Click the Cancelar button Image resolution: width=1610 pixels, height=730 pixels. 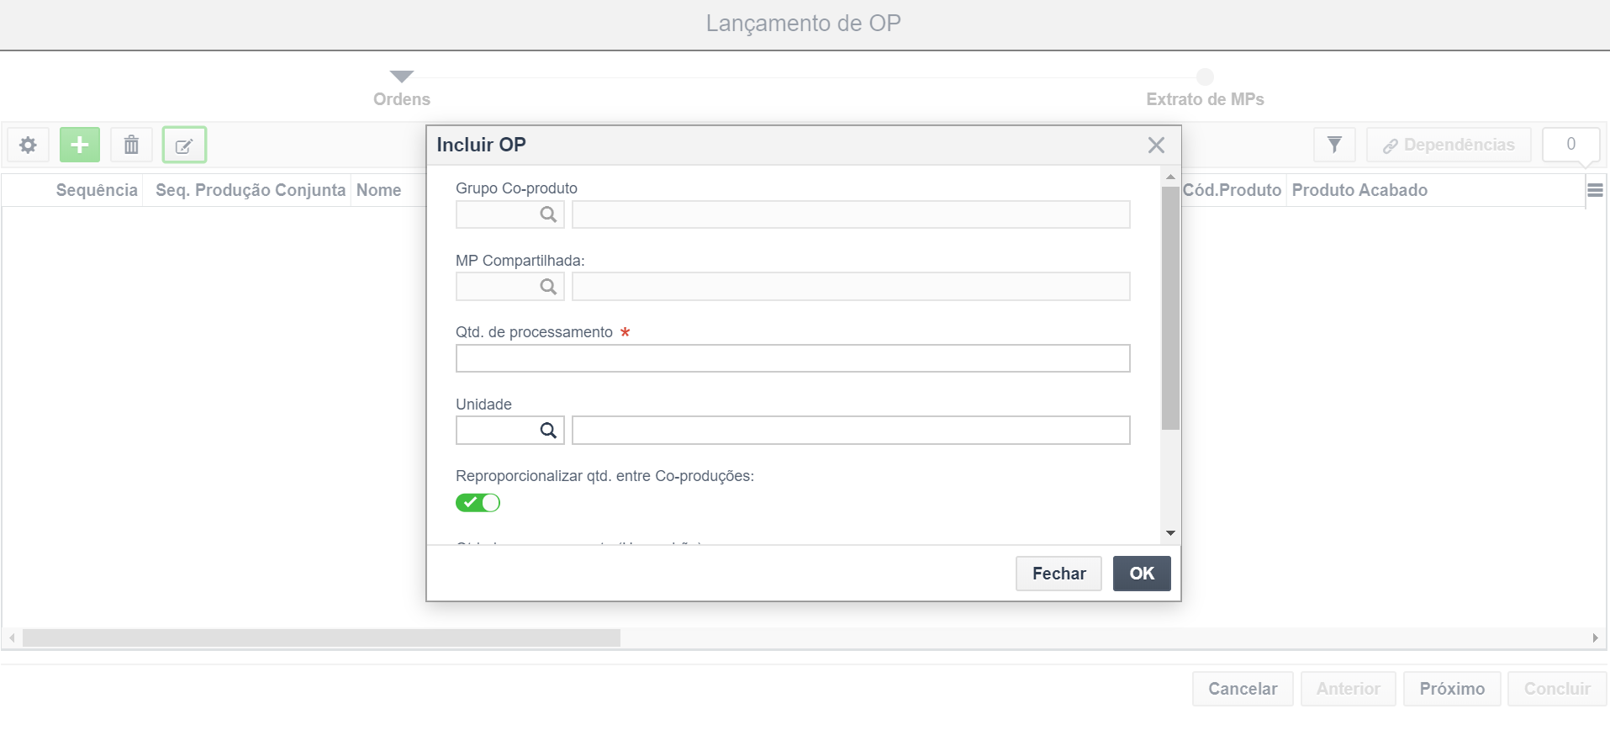1243,689
